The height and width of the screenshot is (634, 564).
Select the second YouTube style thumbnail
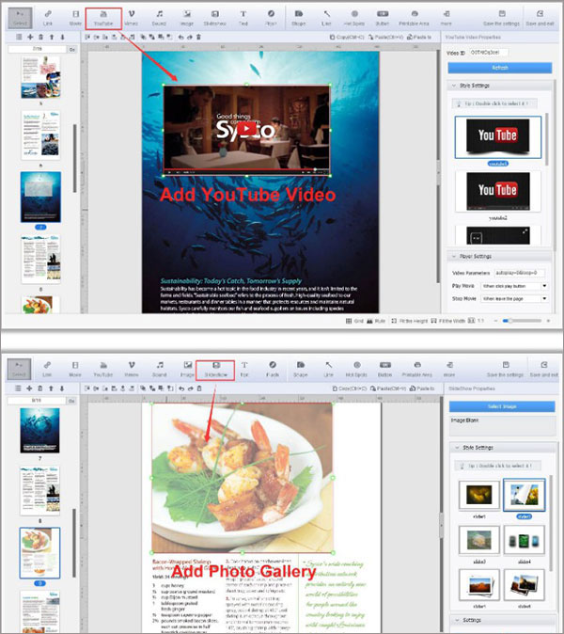click(498, 191)
